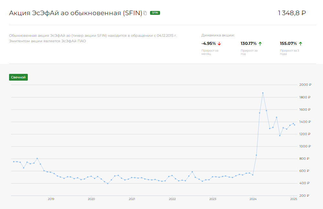Image resolution: width=323 pixels, height=209 pixels.
Task: Click the Прирост за месяц label
Action: coord(210,52)
